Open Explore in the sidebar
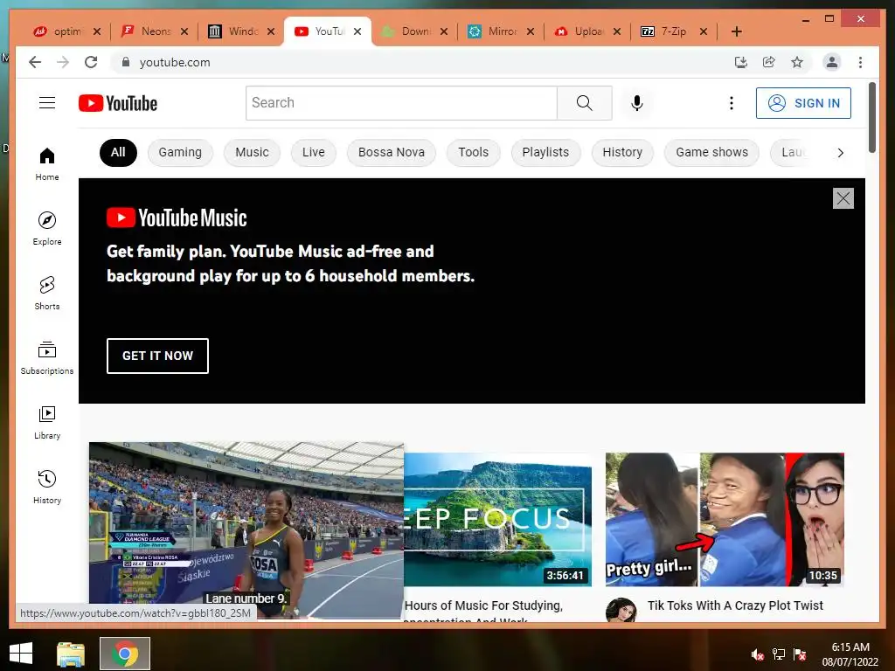Screen dimensions: 895x671 [x=47, y=229]
